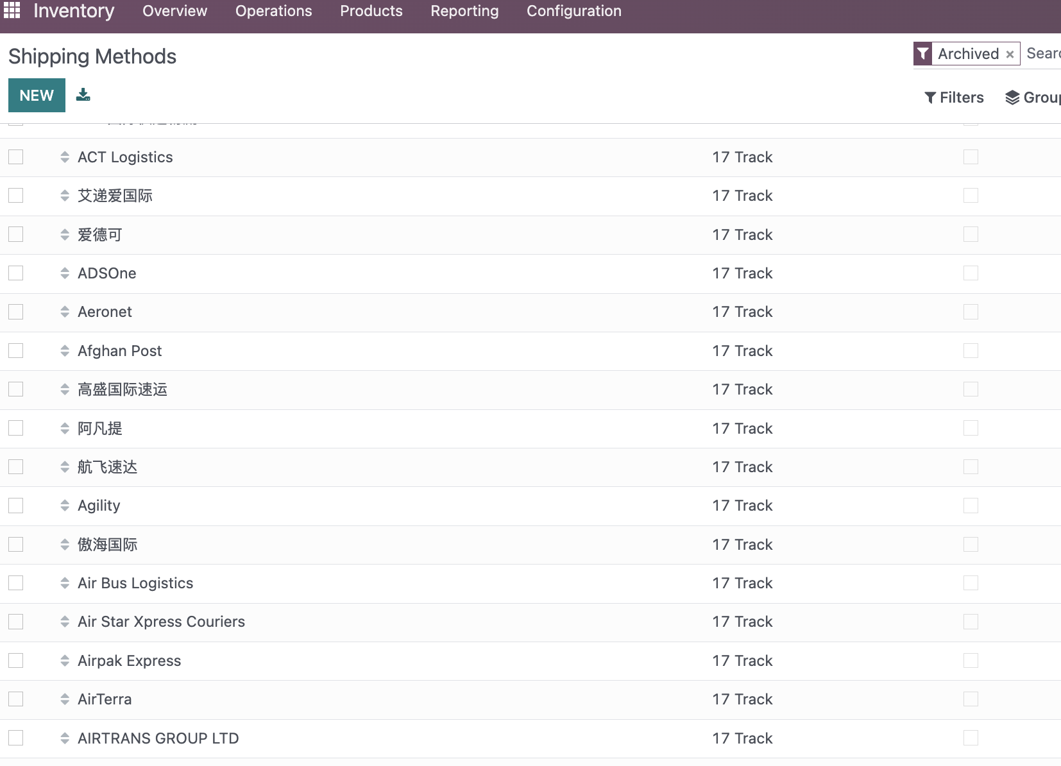Click the drag handle for ACT Logistics
Image resolution: width=1061 pixels, height=766 pixels.
coord(65,157)
